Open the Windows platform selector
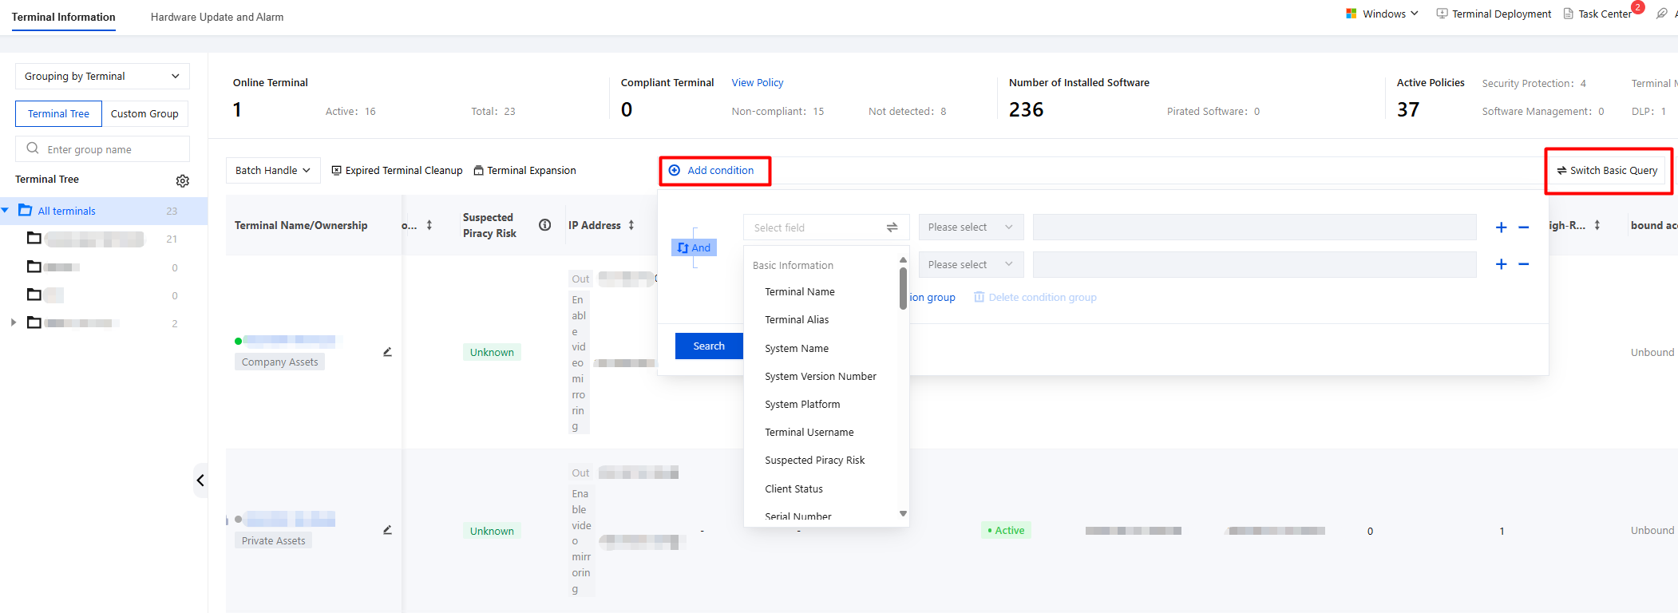 [1382, 14]
